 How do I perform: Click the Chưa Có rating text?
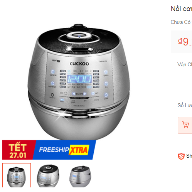tap(181, 22)
